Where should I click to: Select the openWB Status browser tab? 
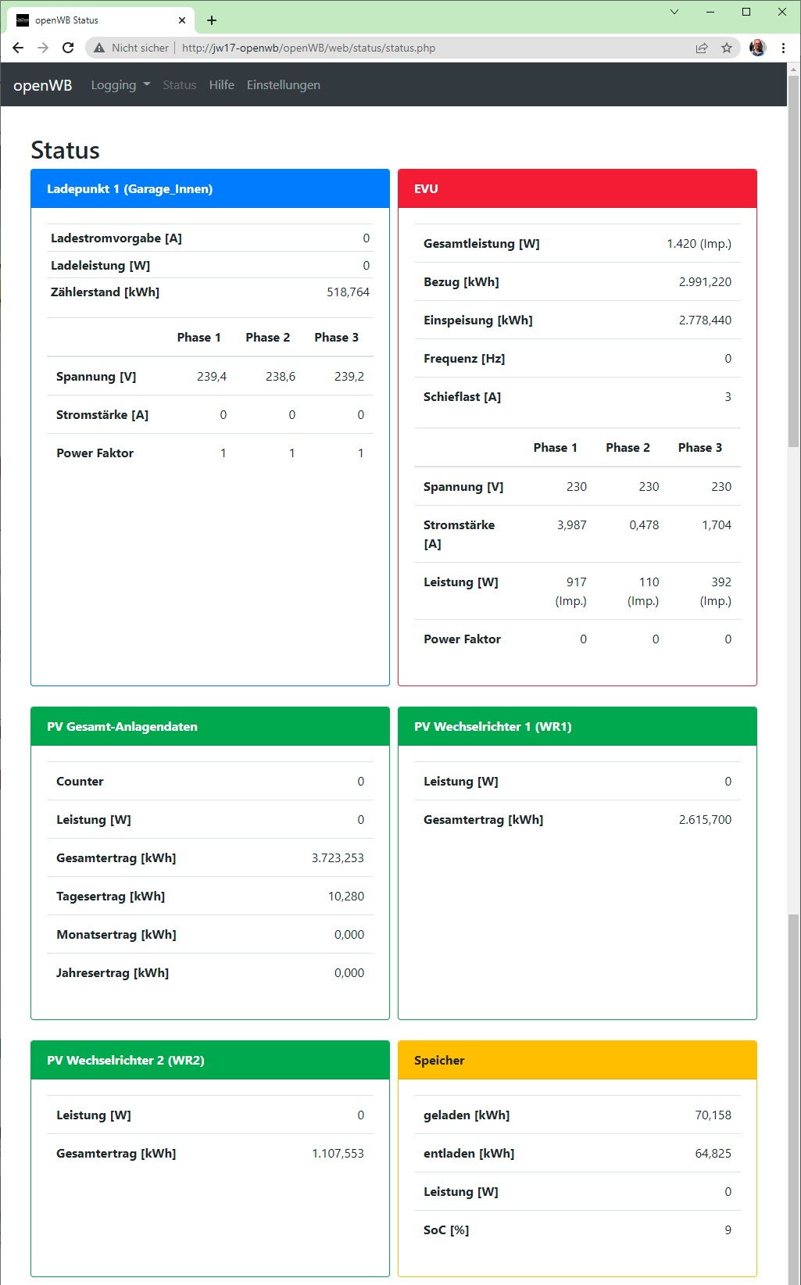tap(100, 20)
